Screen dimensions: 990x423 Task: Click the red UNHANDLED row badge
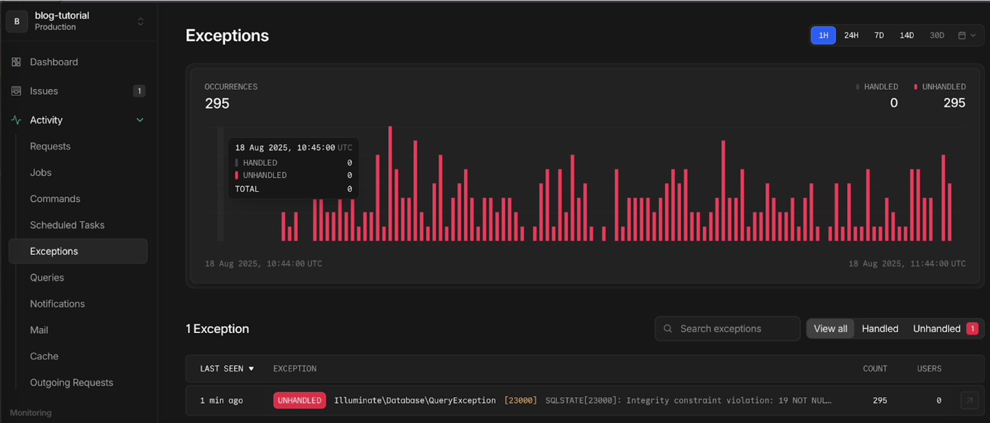(299, 400)
